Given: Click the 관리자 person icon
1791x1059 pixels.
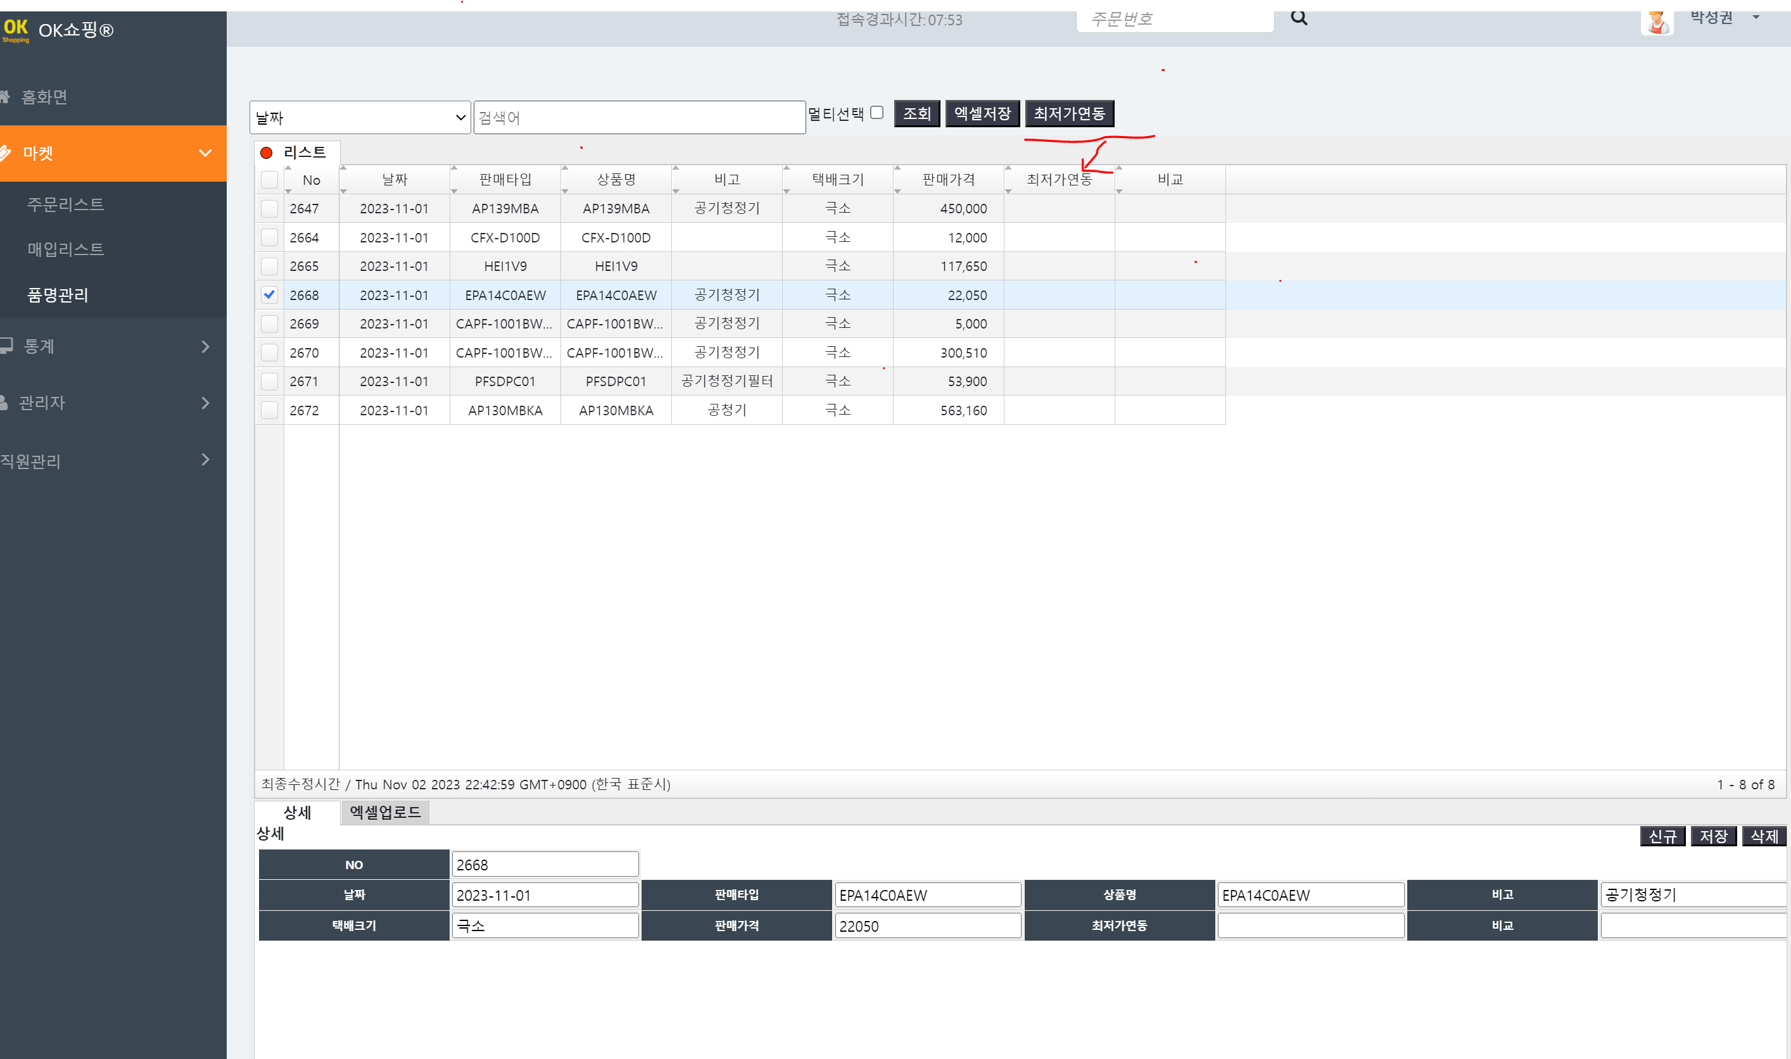Looking at the screenshot, I should (5, 403).
